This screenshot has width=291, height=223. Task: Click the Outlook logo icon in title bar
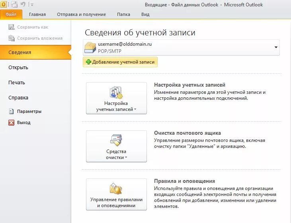tap(3, 4)
